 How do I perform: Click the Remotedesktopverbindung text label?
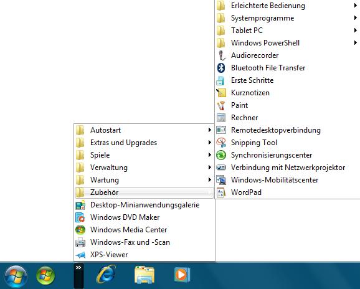[276, 130]
